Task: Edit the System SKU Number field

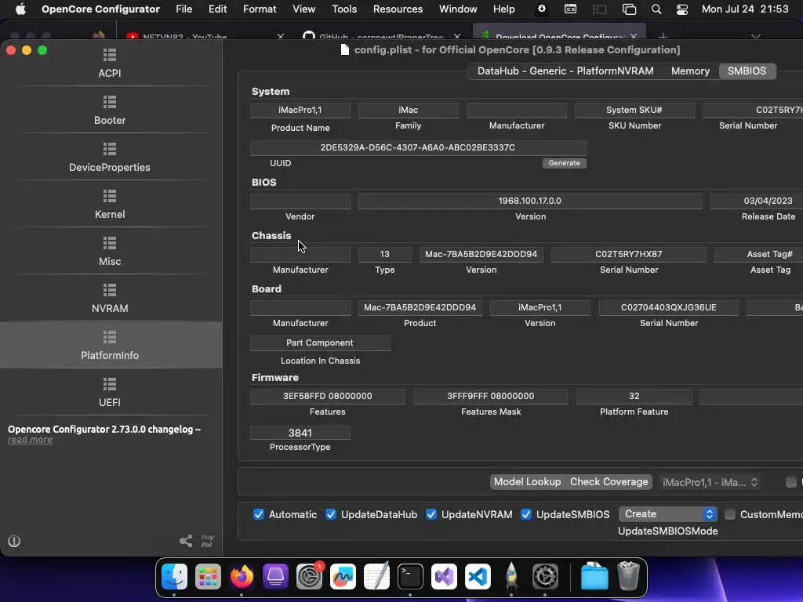Action: (x=634, y=110)
